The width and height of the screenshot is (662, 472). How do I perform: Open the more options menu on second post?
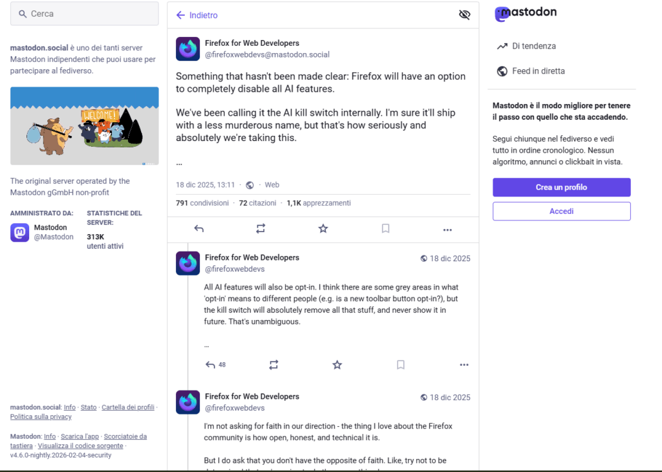(x=464, y=365)
